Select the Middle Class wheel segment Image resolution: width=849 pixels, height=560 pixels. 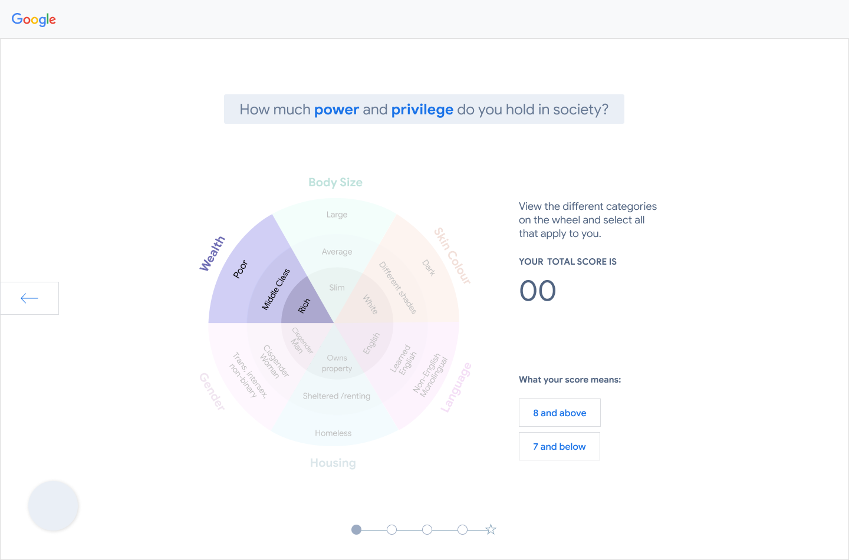coord(276,289)
